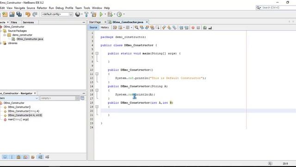Minimize the Navigator panel

(x=84, y=93)
